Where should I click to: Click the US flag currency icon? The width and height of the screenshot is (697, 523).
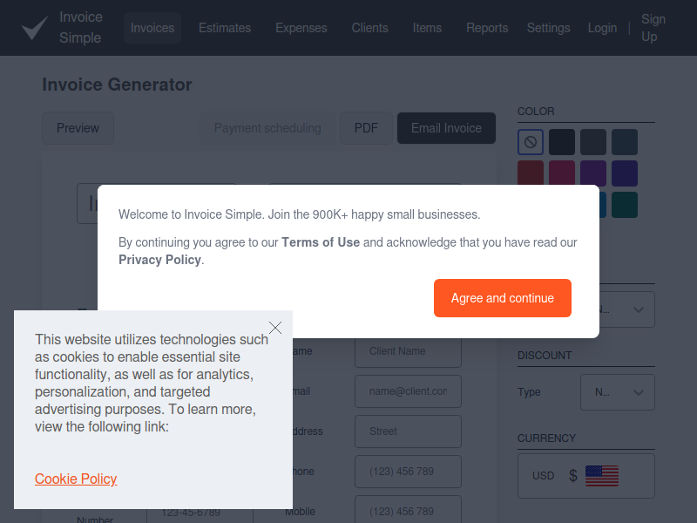click(x=601, y=476)
